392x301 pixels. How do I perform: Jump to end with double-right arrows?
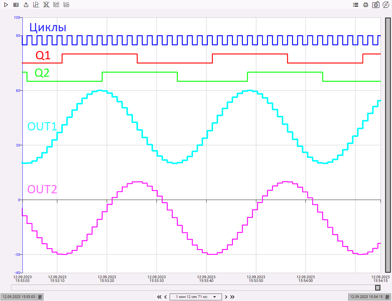click(232, 297)
